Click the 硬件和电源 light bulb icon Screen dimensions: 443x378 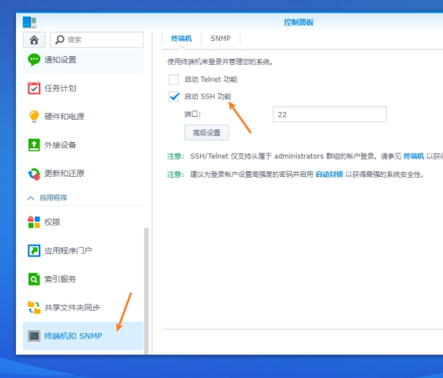click(34, 117)
